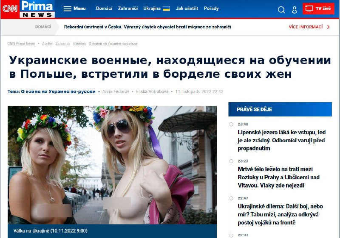The height and width of the screenshot is (238, 340).
Task: Open the Mrtvé tělo leželo na trati item
Action: [x=278, y=177]
